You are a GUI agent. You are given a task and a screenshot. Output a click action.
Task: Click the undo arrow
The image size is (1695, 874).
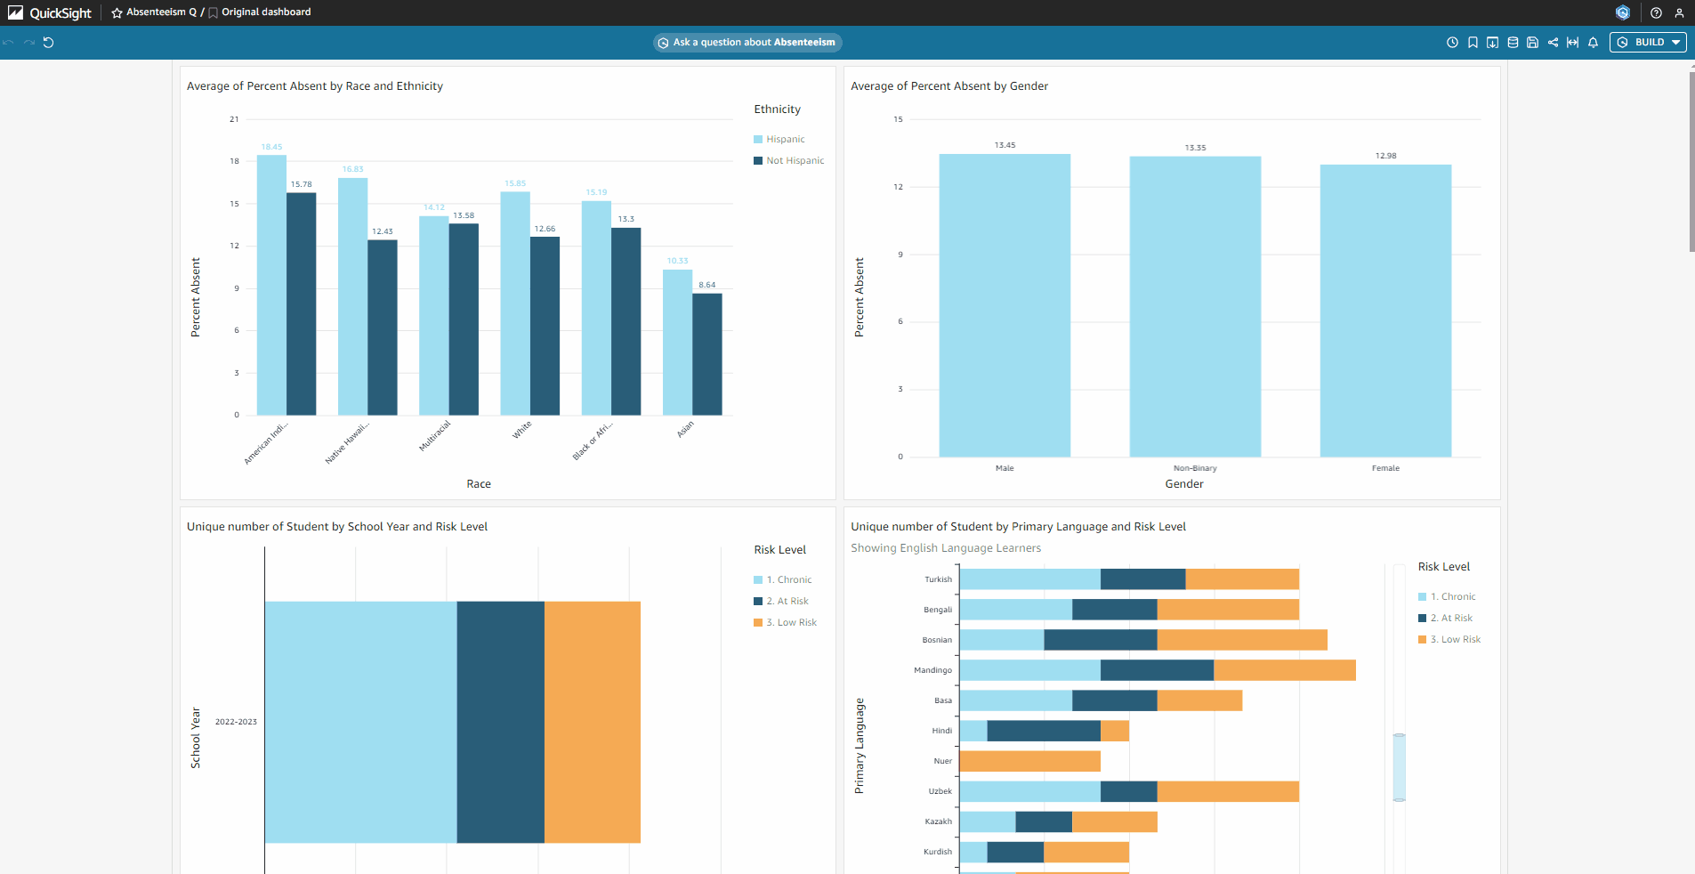(x=9, y=42)
